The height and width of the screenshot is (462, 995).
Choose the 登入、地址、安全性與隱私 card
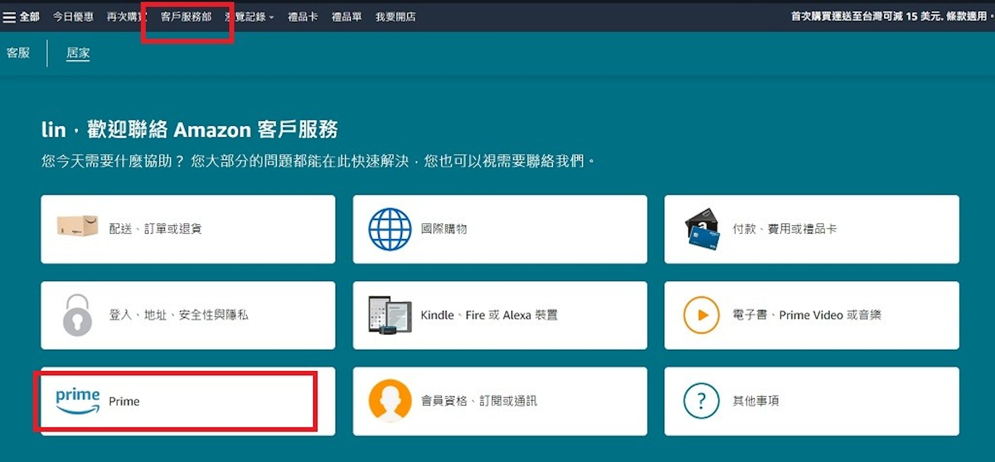188,315
